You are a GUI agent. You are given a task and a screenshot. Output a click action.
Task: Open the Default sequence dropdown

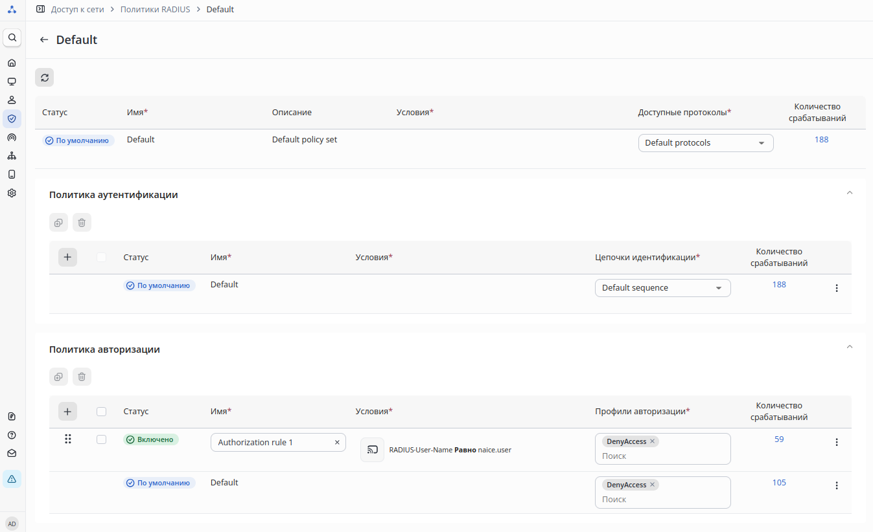point(662,288)
